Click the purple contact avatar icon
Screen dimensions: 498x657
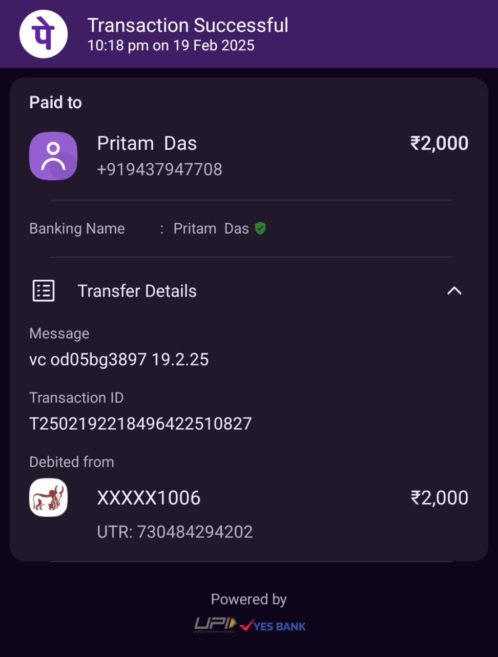tap(53, 156)
